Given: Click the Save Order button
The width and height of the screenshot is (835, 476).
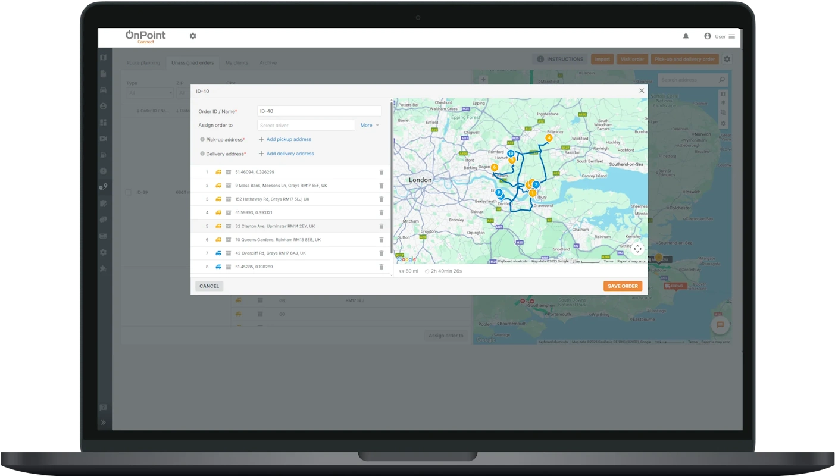Looking at the screenshot, I should pos(623,286).
